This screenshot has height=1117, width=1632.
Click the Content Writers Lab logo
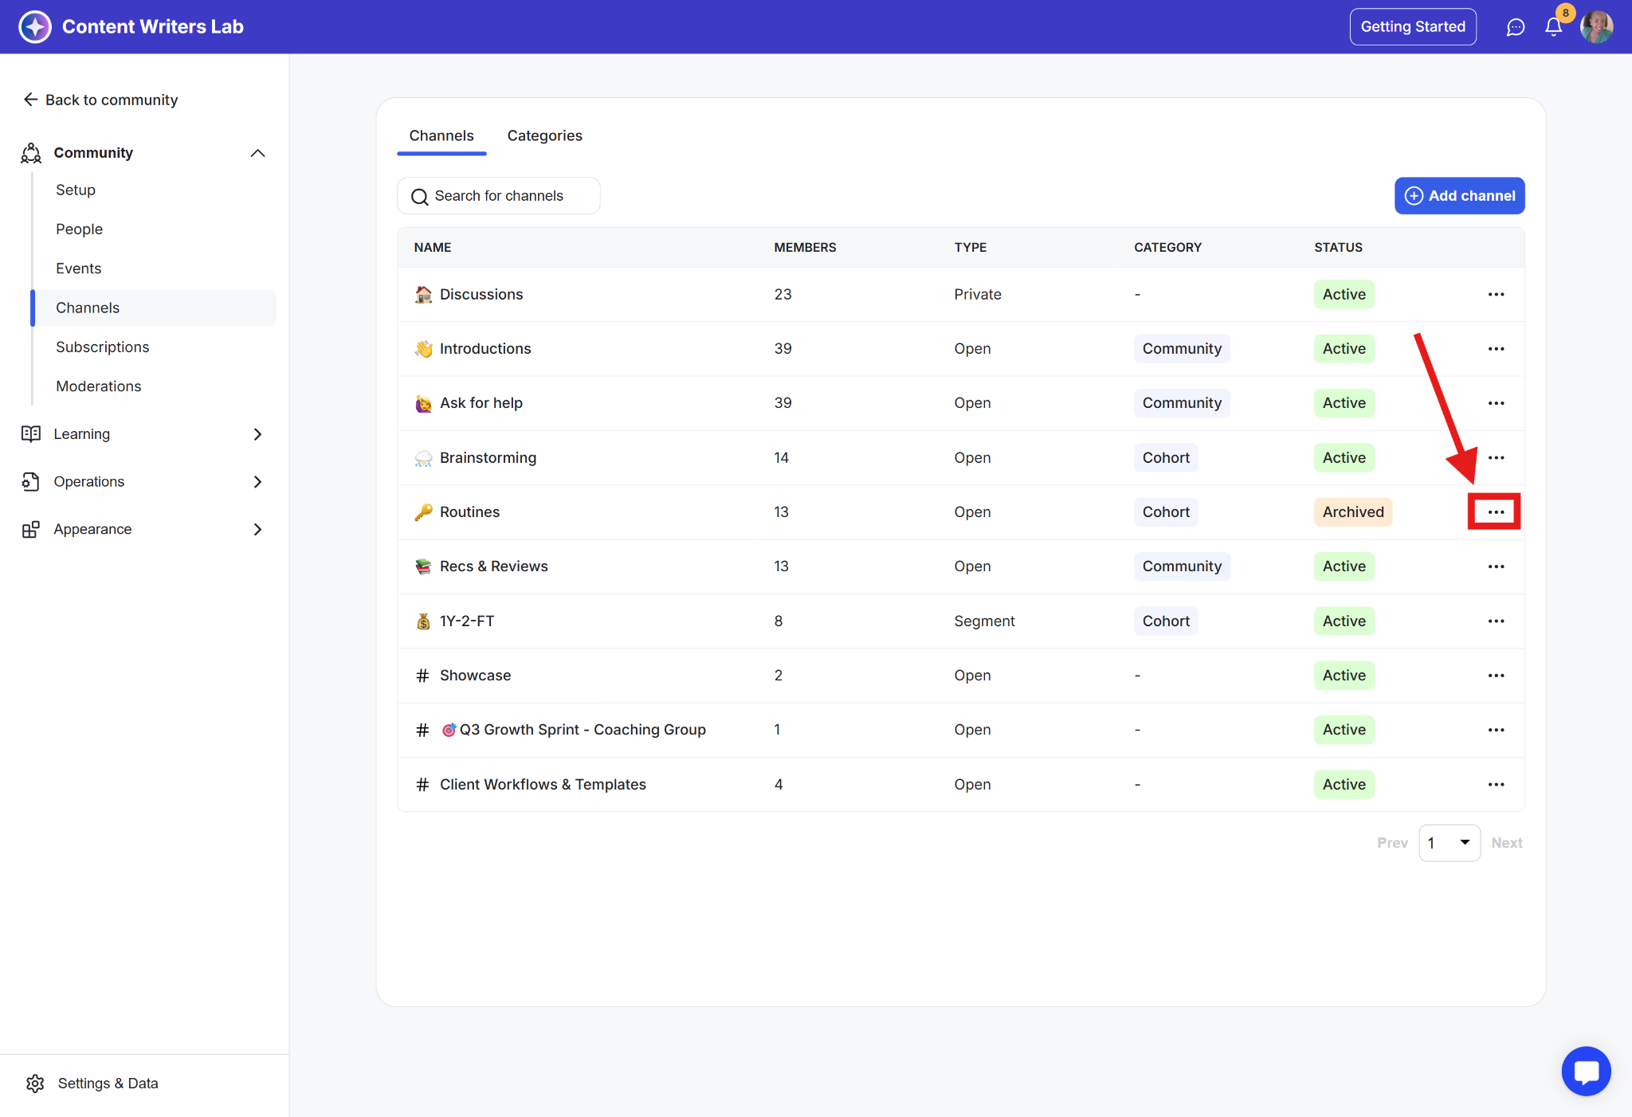click(35, 27)
